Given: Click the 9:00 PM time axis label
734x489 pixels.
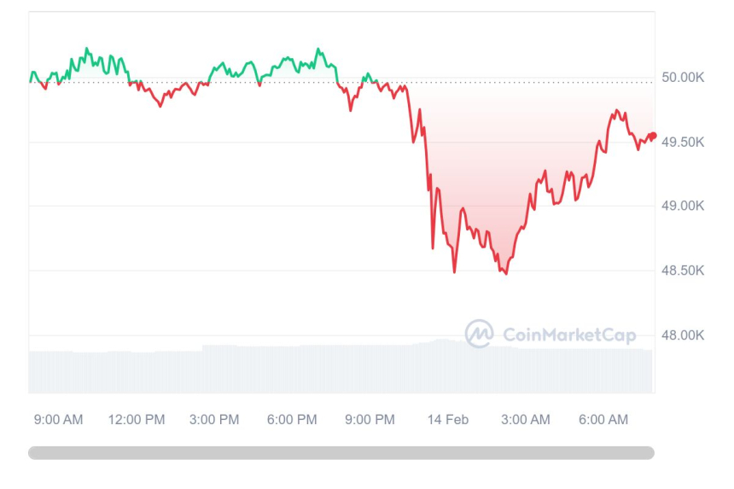Looking at the screenshot, I should click(370, 419).
